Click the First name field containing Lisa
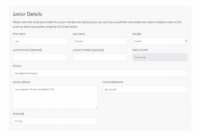Image resolution: width=200 pixels, height=136 pixels. [x=40, y=41]
